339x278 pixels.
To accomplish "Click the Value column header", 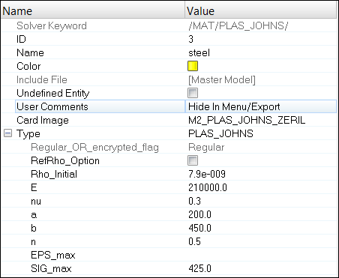I will [261, 10].
